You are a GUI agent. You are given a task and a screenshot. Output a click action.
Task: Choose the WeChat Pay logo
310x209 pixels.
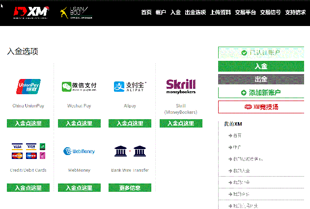(x=79, y=87)
